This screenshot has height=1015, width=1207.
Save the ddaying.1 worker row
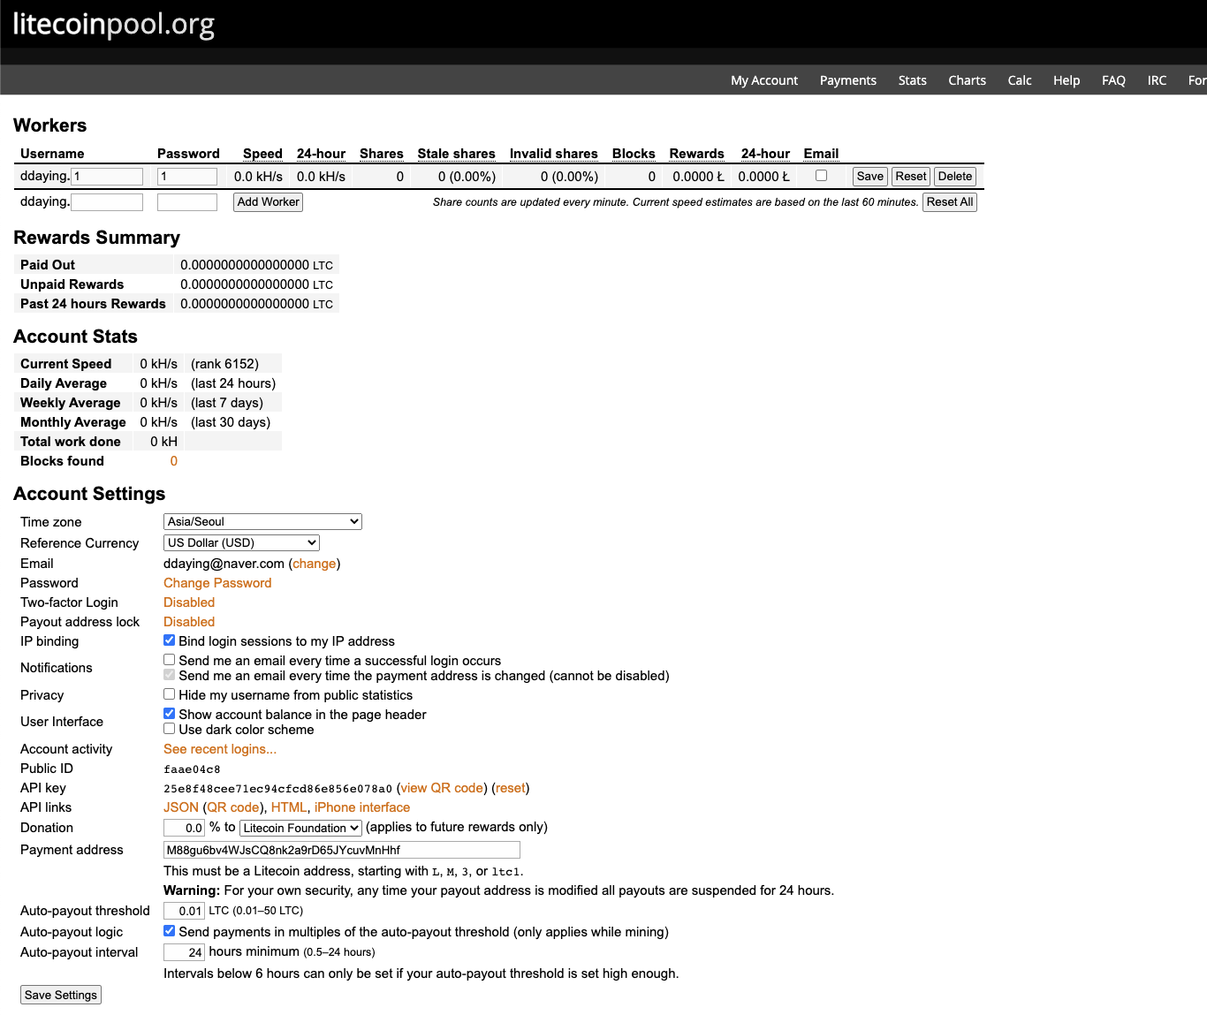869,177
